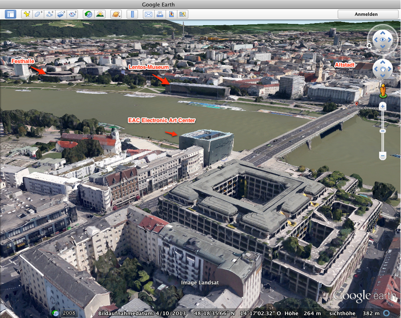The image size is (401, 318).
Task: Click the Image Landsat attribution text
Action: 200,283
